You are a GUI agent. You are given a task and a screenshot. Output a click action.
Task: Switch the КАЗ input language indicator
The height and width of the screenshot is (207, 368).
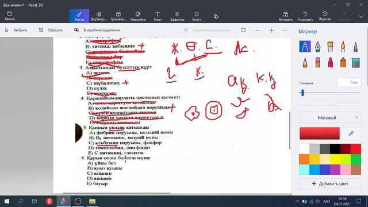[x=327, y=201]
